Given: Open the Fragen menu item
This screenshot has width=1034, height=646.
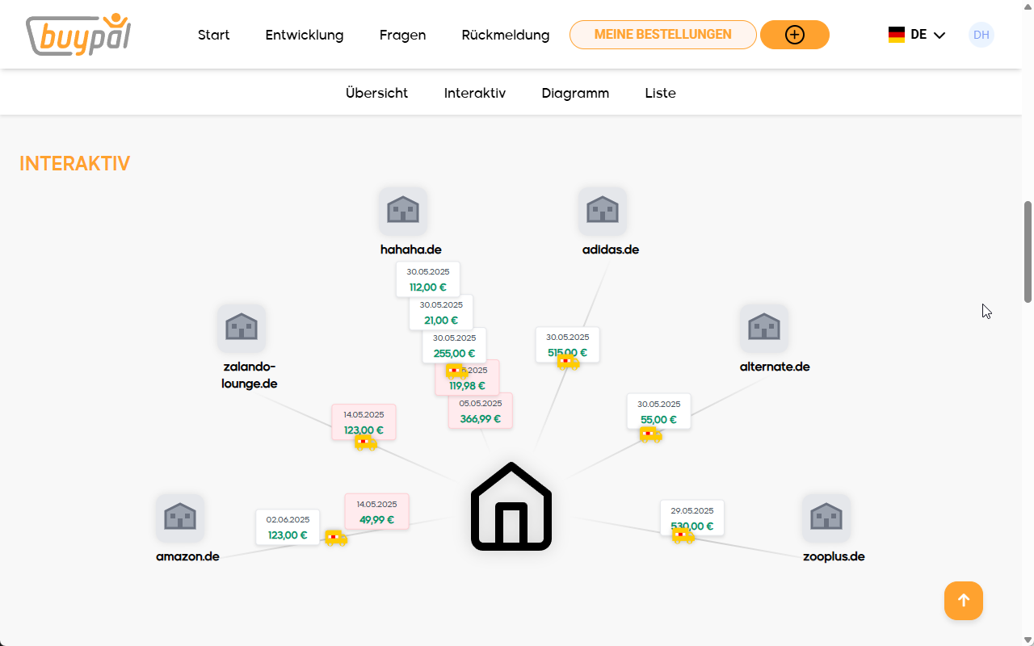Looking at the screenshot, I should [403, 35].
